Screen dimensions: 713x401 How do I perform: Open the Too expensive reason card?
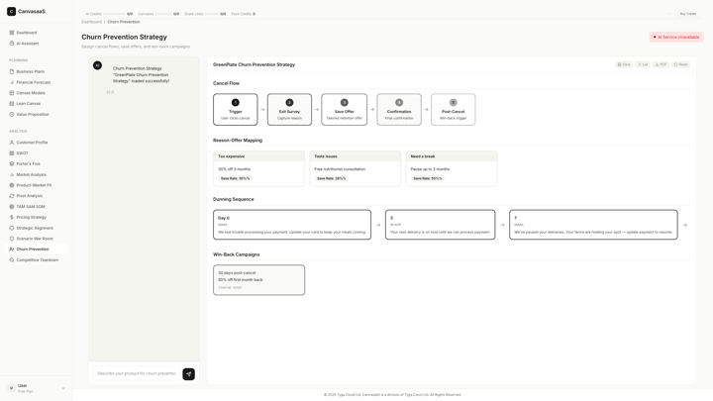coord(258,168)
